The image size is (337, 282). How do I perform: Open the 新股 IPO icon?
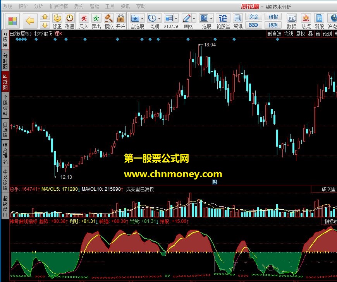pyautogui.click(x=319, y=18)
